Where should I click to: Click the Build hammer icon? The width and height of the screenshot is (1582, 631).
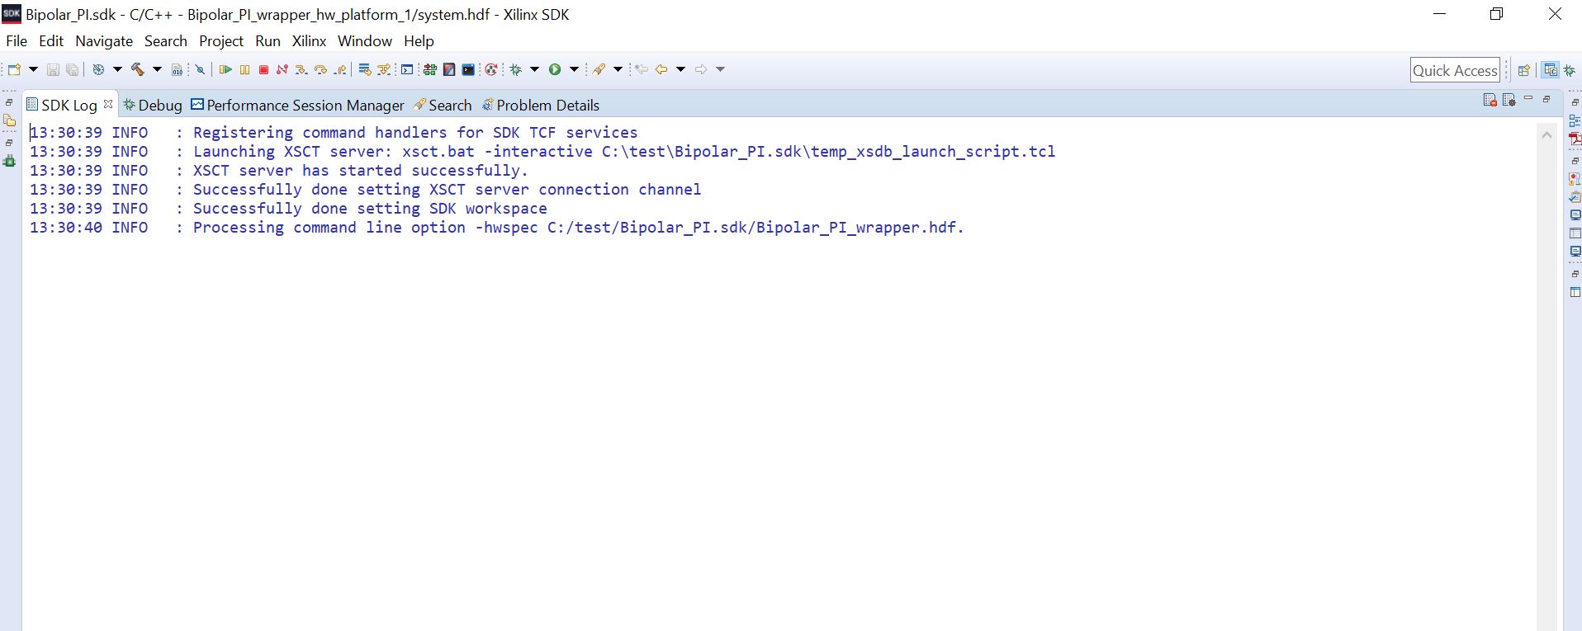pos(137,70)
